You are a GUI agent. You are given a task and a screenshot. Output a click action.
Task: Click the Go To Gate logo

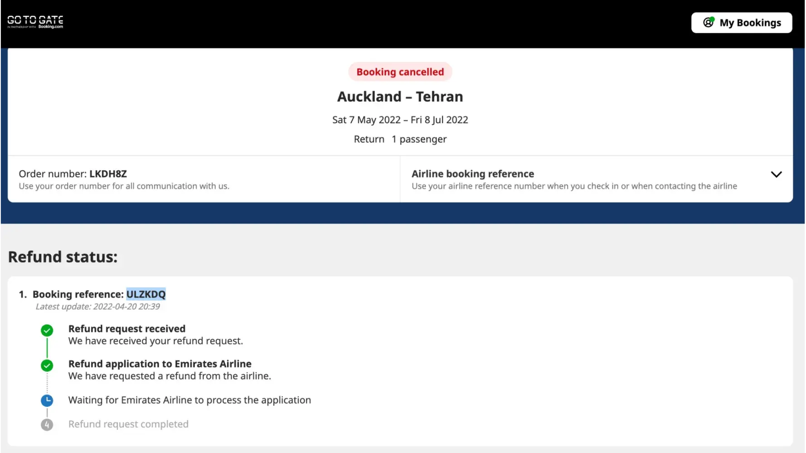pyautogui.click(x=35, y=21)
